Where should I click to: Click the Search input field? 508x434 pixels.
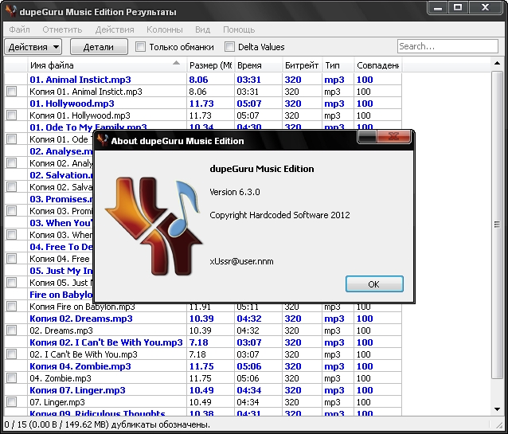pos(447,46)
